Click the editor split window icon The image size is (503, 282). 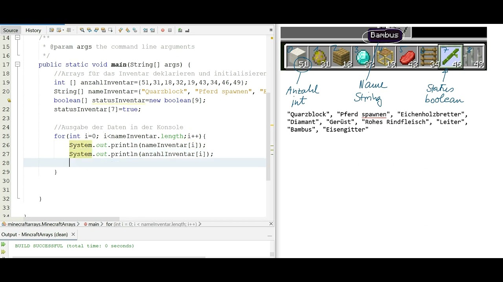271,30
